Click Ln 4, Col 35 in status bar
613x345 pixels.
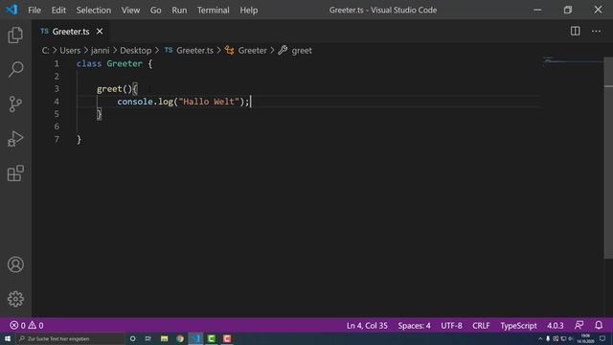[x=367, y=325]
